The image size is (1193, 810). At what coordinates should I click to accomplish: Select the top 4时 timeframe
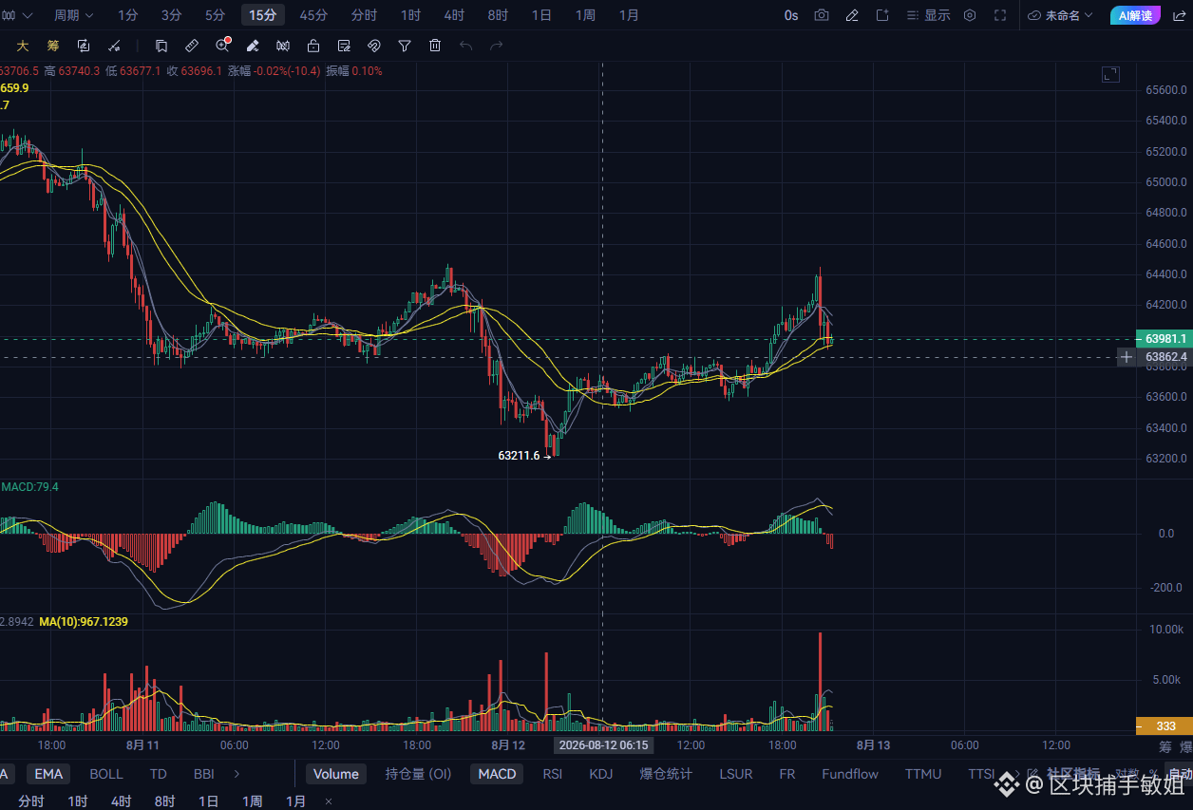pos(454,15)
